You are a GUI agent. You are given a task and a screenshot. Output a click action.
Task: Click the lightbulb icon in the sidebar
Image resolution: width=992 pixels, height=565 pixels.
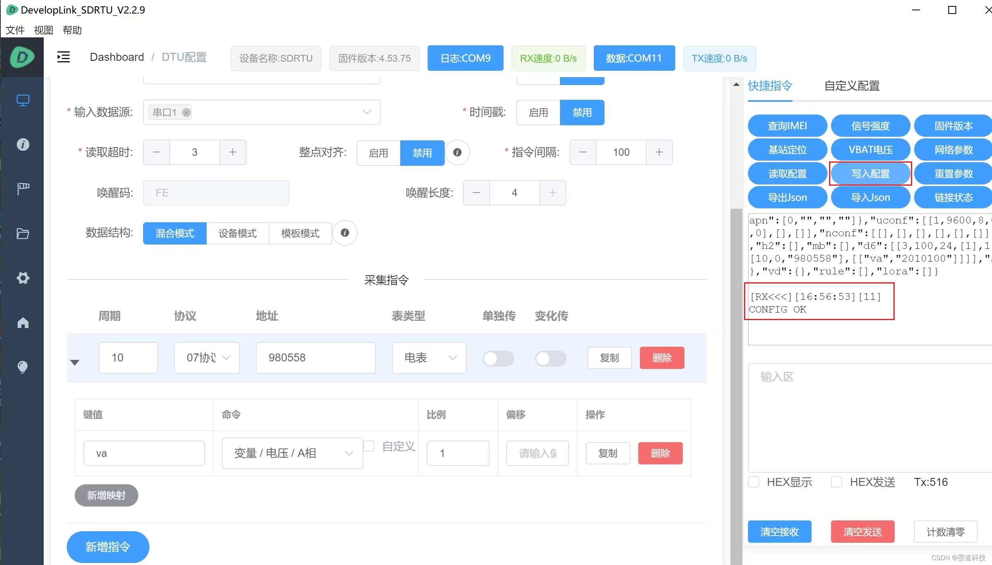[23, 367]
